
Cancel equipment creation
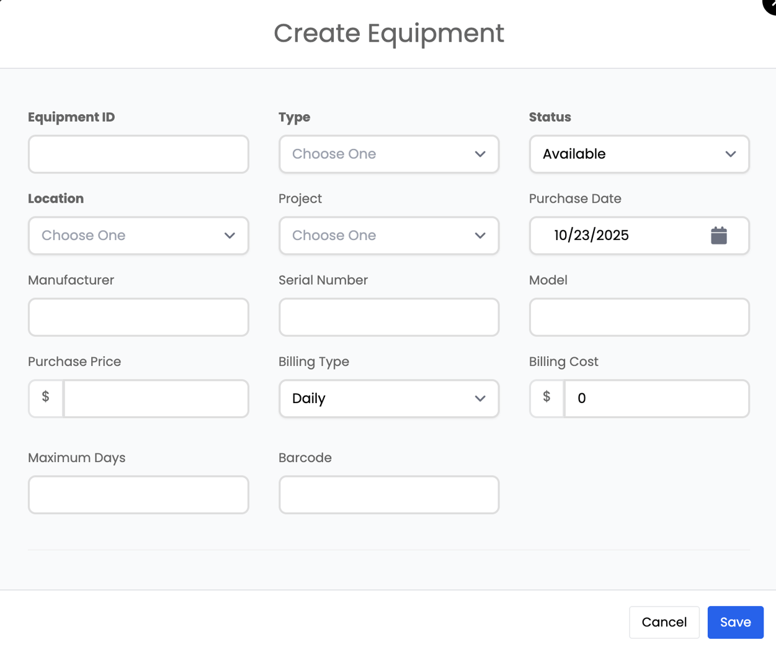[664, 622]
